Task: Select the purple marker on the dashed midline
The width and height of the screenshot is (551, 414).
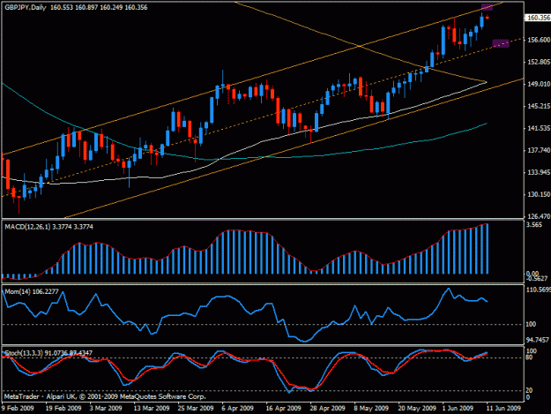Action: click(501, 43)
